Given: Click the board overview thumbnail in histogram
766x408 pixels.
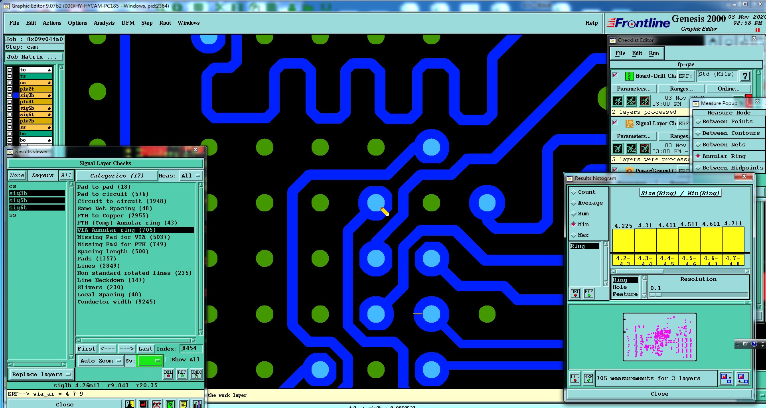Looking at the screenshot, I should pyautogui.click(x=659, y=337).
